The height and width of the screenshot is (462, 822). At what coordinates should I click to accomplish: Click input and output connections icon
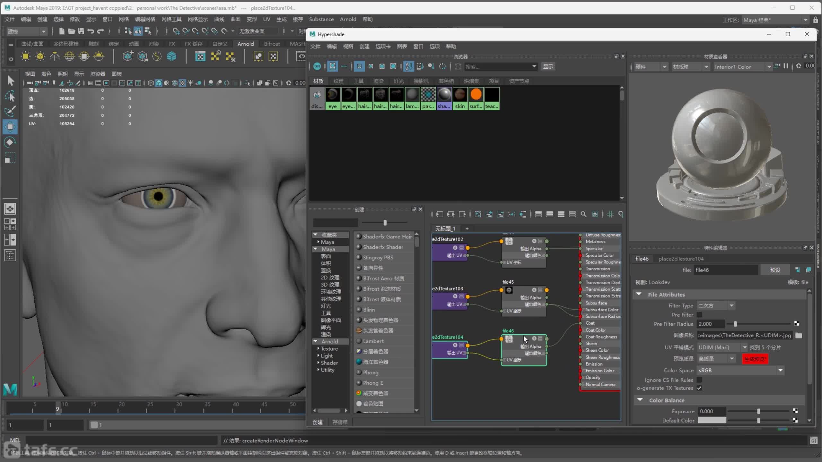(x=451, y=214)
